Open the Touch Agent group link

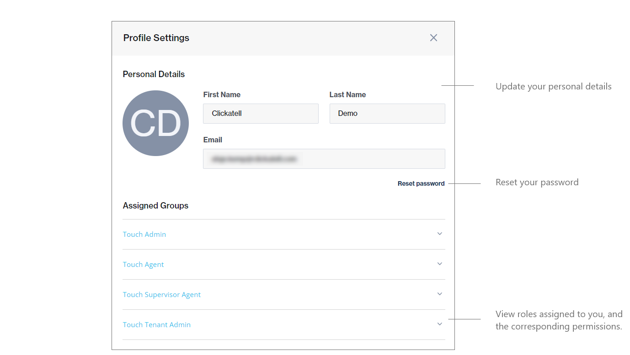143,265
